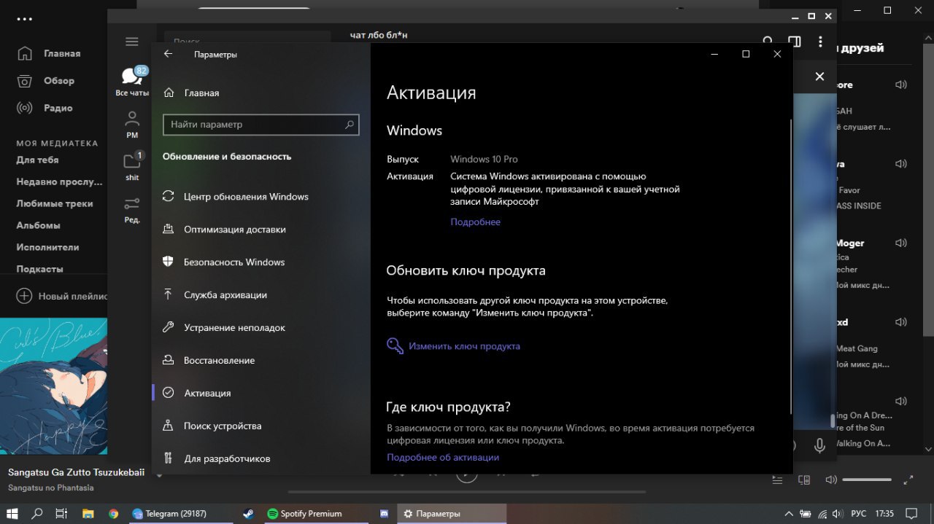This screenshot has height=524, width=934.
Task: Switch to Spotify Premium taskbar button
Action: point(316,514)
